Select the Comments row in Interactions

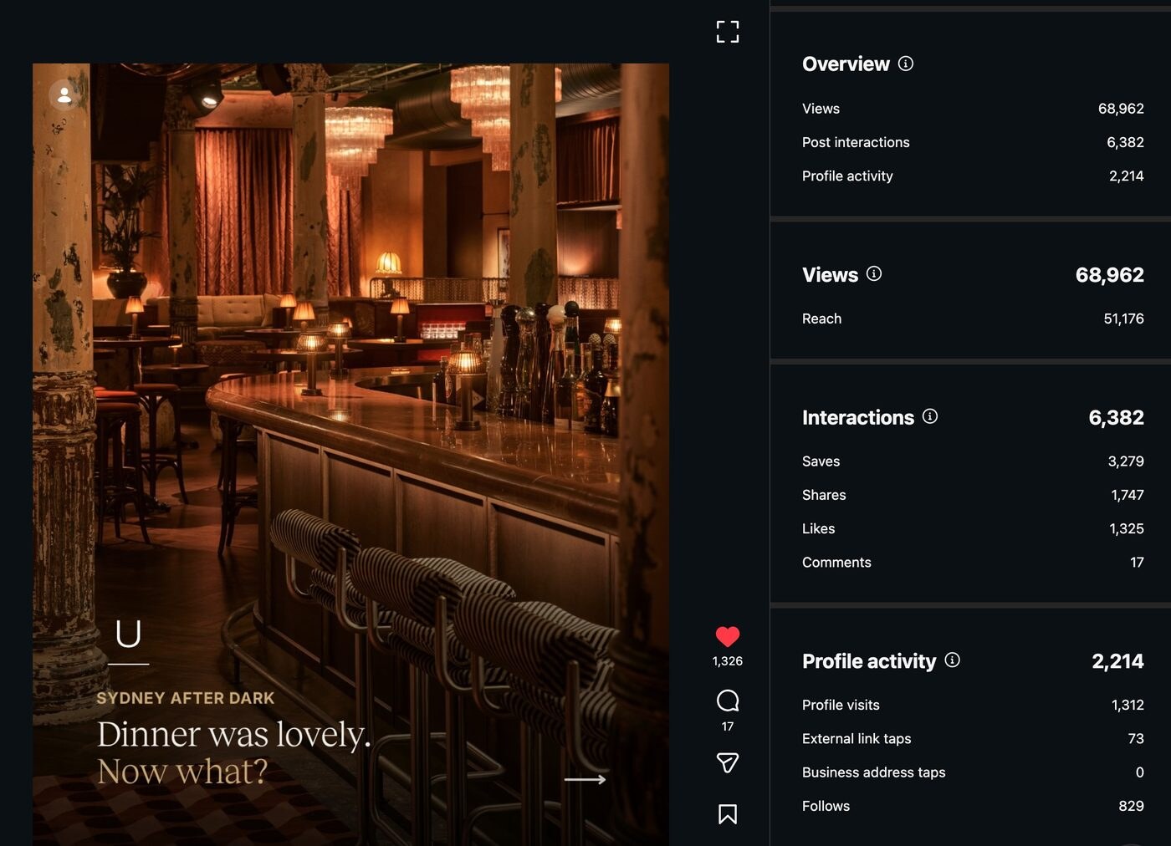click(x=973, y=563)
